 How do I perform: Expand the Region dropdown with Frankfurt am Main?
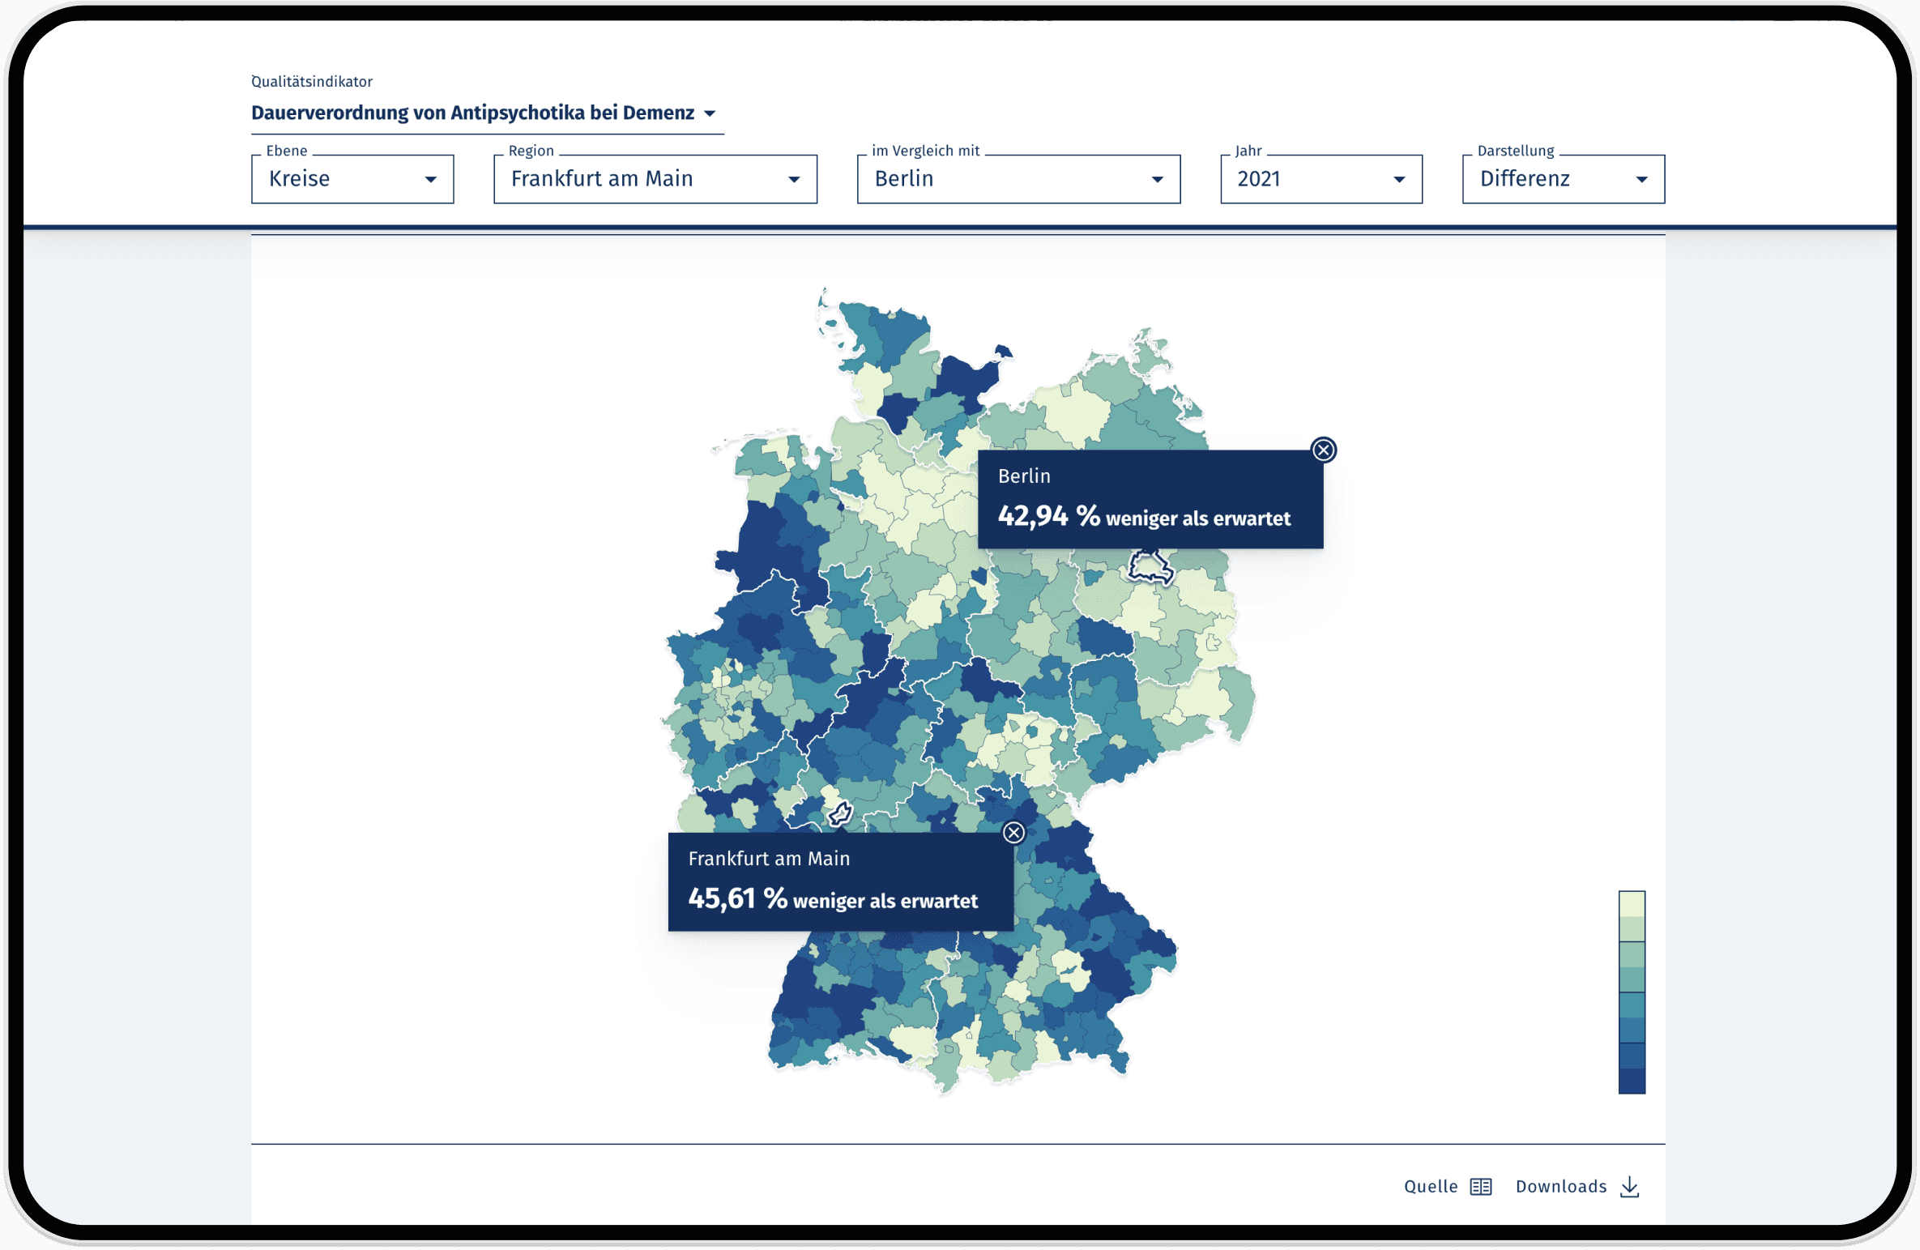655,179
